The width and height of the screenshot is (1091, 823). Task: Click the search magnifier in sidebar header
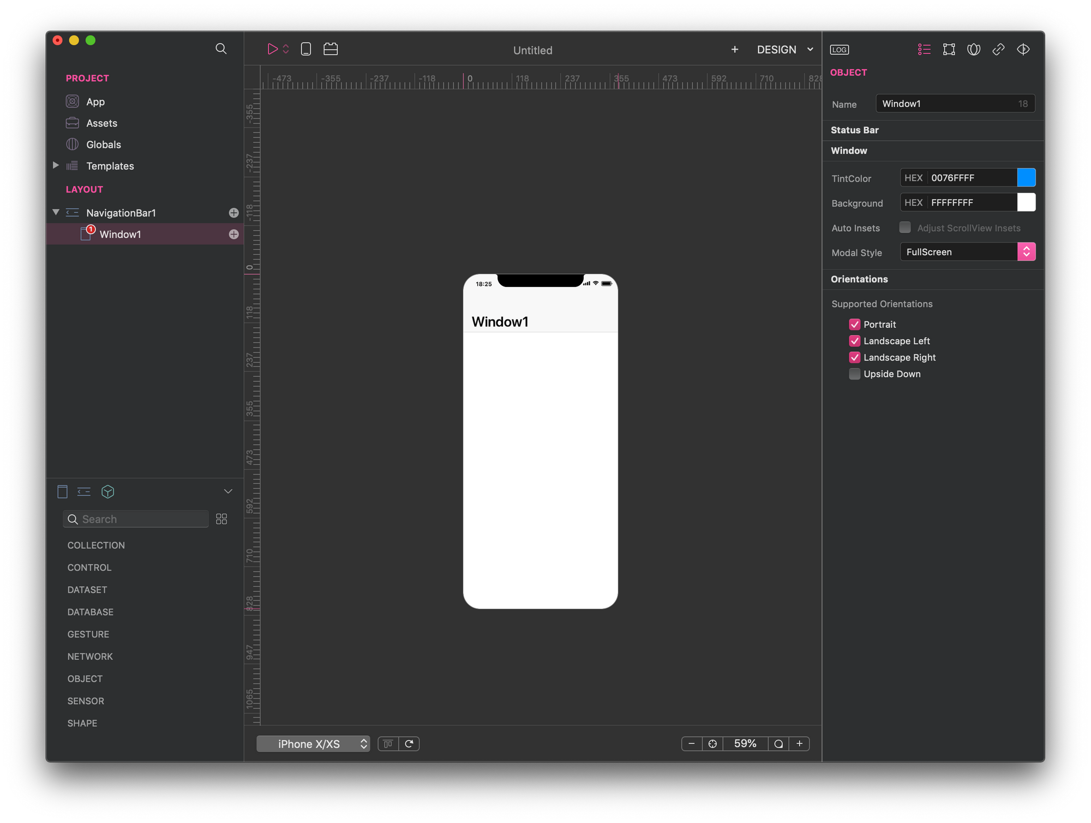pyautogui.click(x=221, y=49)
